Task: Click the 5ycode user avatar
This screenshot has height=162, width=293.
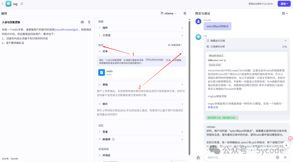Action: pyautogui.click(x=198, y=21)
